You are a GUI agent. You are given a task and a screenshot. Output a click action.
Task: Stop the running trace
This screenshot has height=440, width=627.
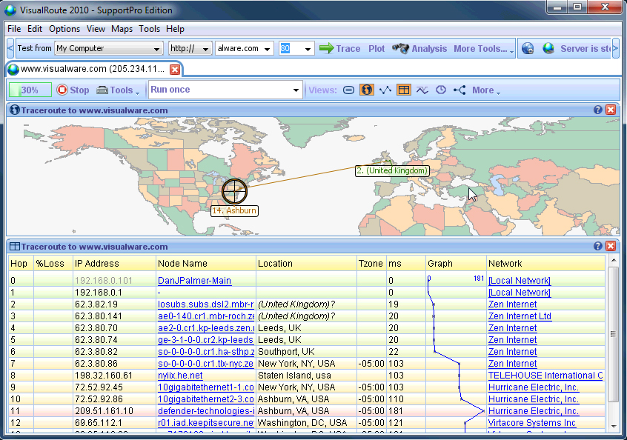coord(73,90)
